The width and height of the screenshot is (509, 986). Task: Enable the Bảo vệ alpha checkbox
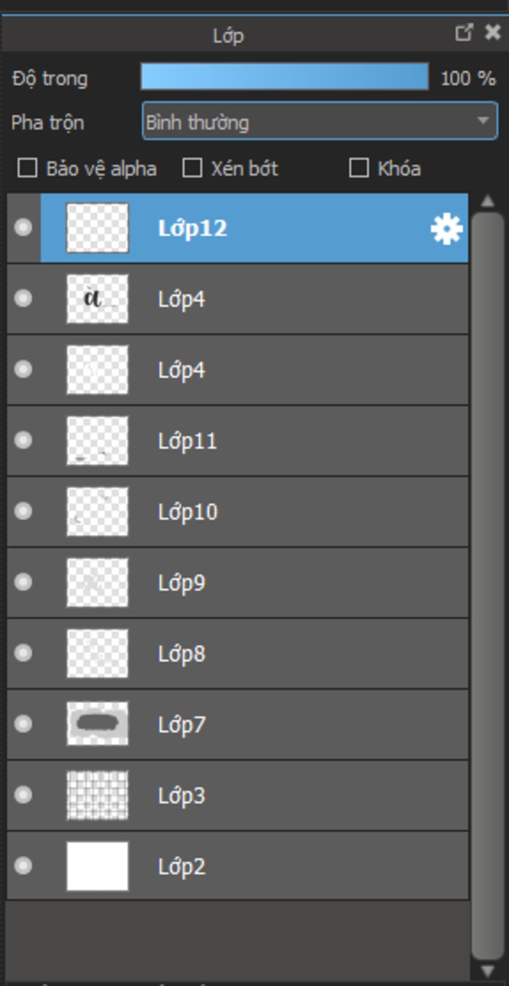[27, 168]
